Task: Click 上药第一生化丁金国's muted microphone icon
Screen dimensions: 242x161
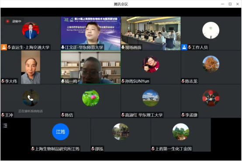Action: point(153,149)
